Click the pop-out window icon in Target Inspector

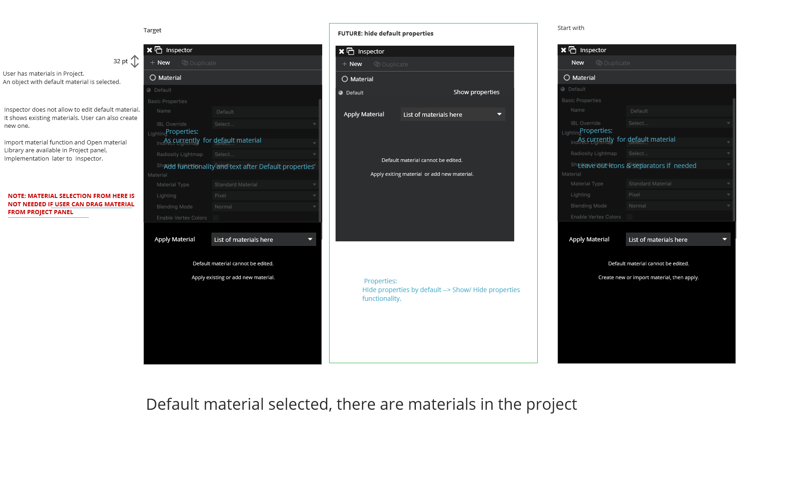click(x=158, y=50)
